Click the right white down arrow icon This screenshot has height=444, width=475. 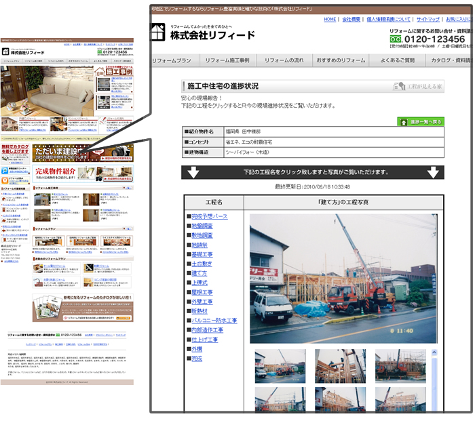click(x=433, y=172)
